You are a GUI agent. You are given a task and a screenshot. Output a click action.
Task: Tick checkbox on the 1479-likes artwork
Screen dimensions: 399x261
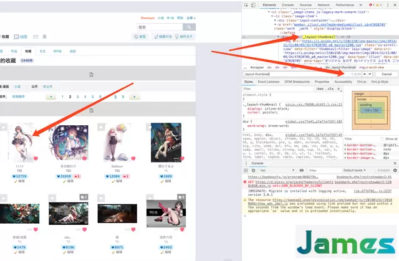pyautogui.click(x=3, y=197)
